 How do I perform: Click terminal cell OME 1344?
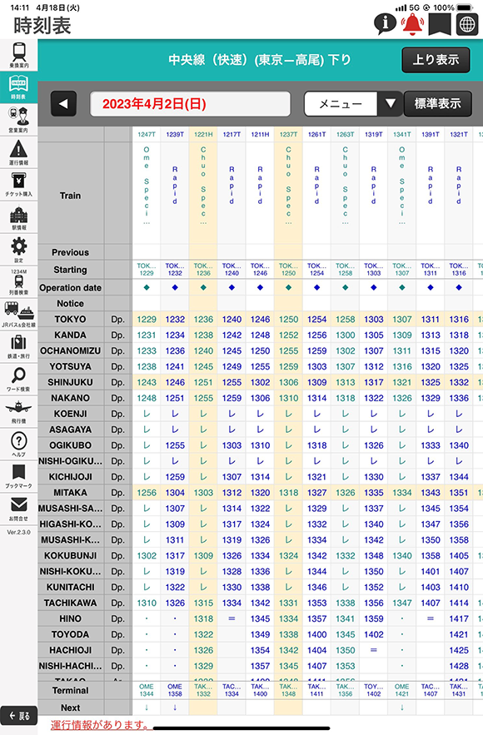147,690
